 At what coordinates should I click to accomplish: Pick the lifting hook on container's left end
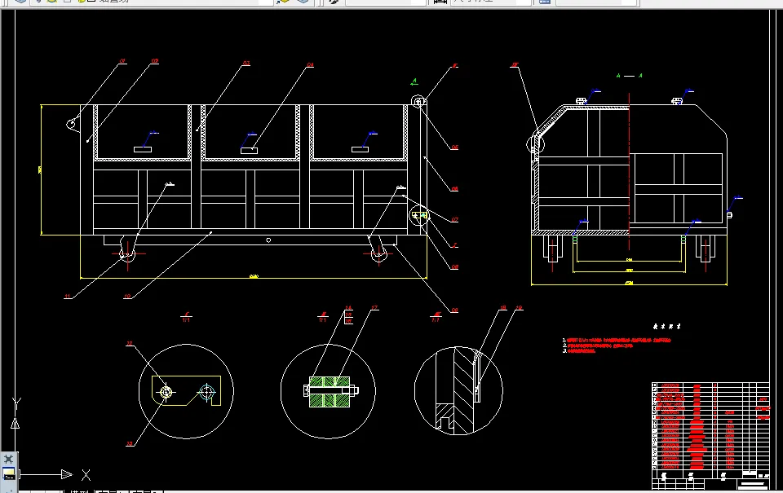coord(73,123)
